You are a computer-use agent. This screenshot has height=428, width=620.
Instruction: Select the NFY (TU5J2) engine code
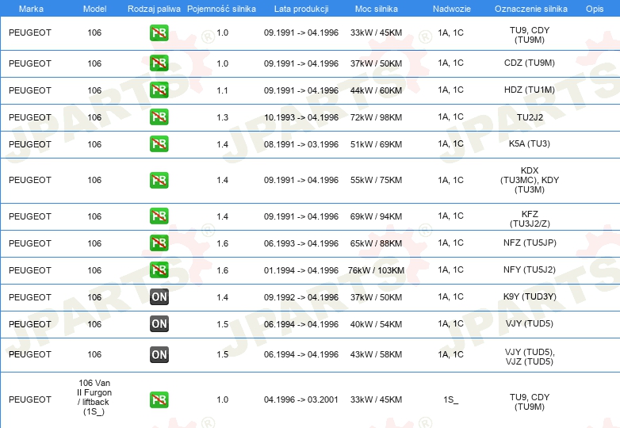[x=530, y=269]
